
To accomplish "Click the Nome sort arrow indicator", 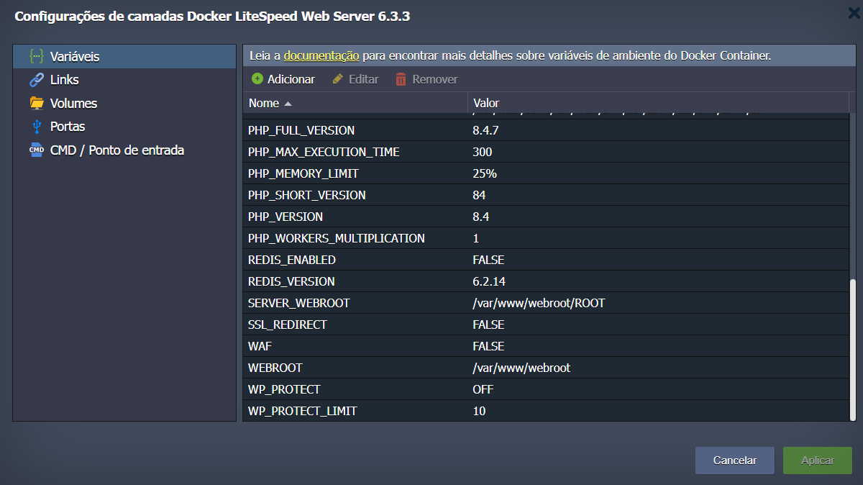I will point(288,104).
